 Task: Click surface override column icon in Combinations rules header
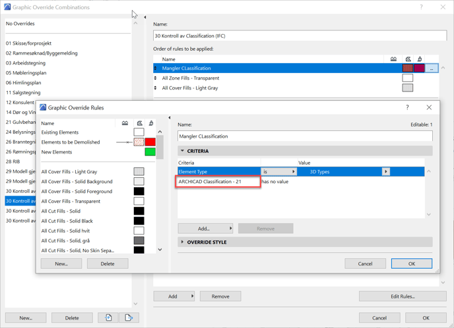click(x=393, y=59)
